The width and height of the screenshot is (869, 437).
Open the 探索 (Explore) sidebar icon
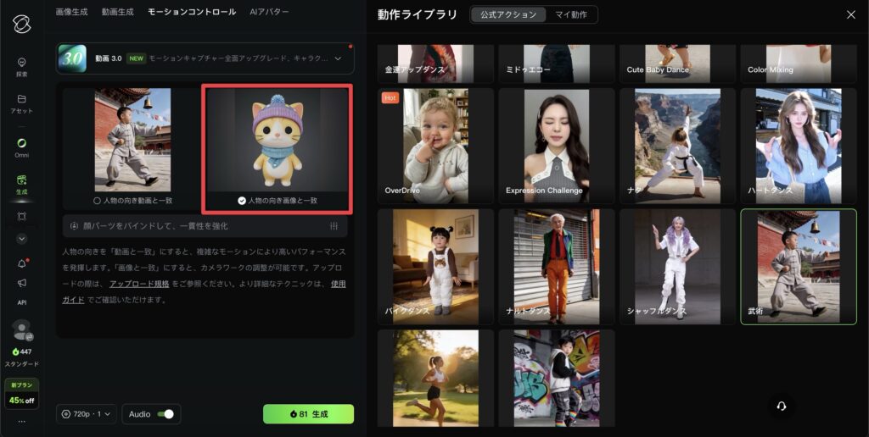coord(21,62)
